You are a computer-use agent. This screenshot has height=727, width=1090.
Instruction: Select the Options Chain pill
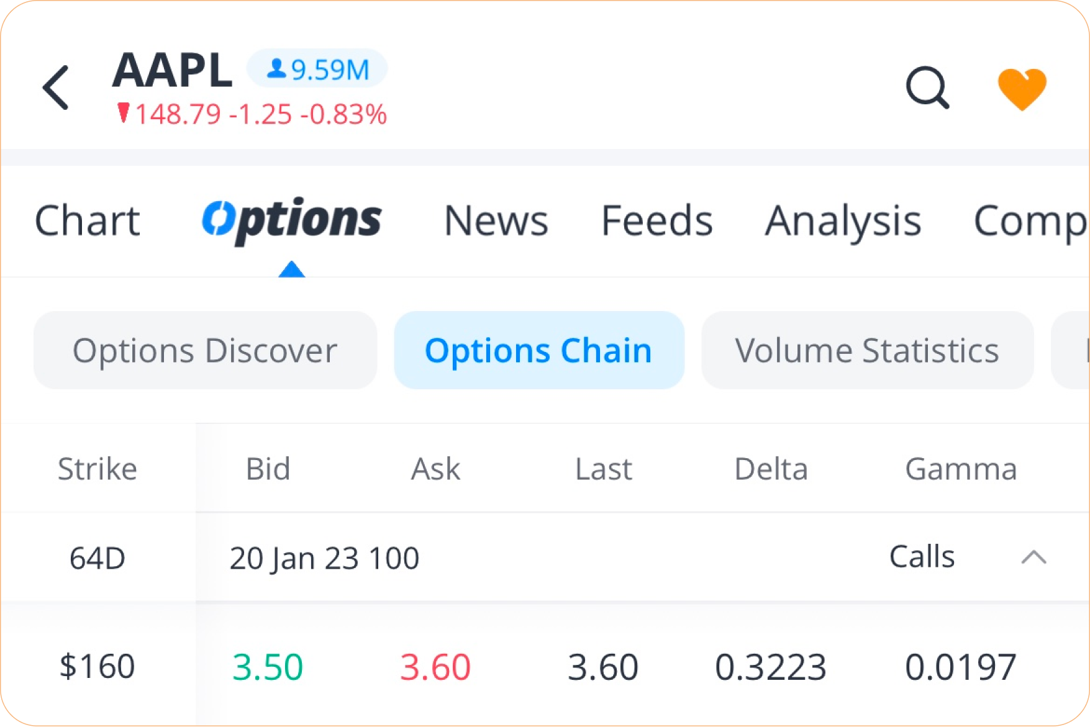(538, 351)
